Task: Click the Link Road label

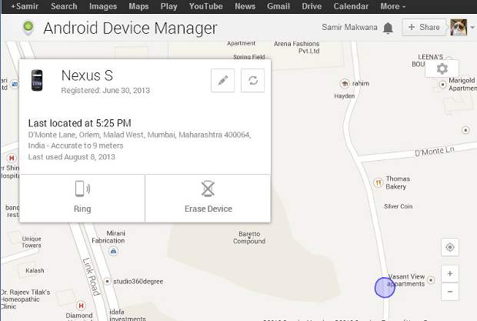Action: pos(92,276)
